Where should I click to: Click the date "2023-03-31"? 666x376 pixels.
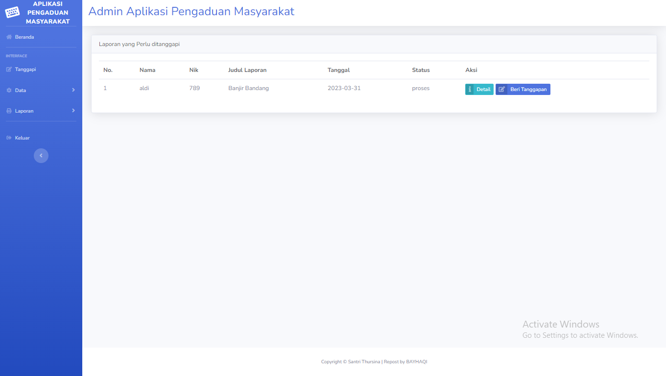point(344,88)
